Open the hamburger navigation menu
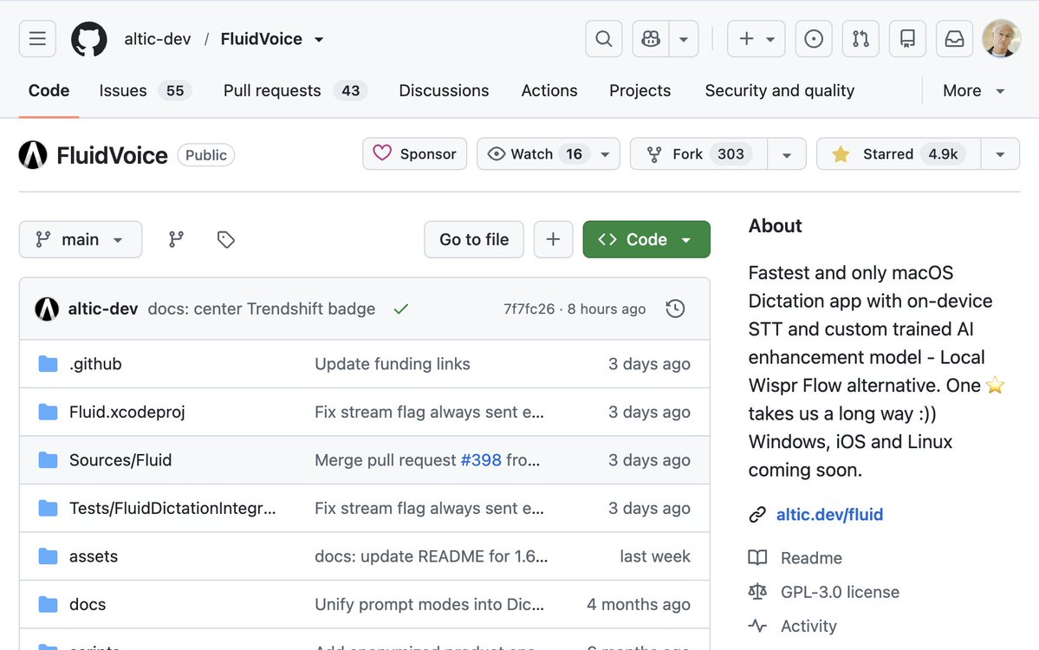 (37, 38)
